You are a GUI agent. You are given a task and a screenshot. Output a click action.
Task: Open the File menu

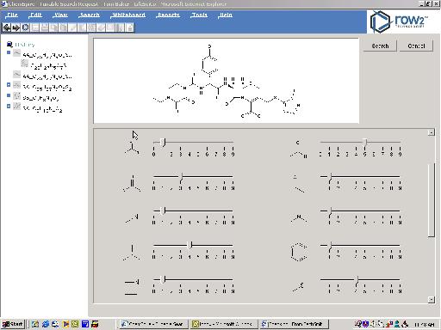pyautogui.click(x=11, y=15)
